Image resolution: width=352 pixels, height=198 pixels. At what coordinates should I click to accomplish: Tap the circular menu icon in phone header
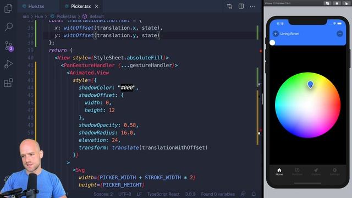pos(340,34)
